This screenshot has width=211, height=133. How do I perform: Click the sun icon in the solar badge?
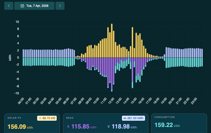pyautogui.click(x=40, y=118)
